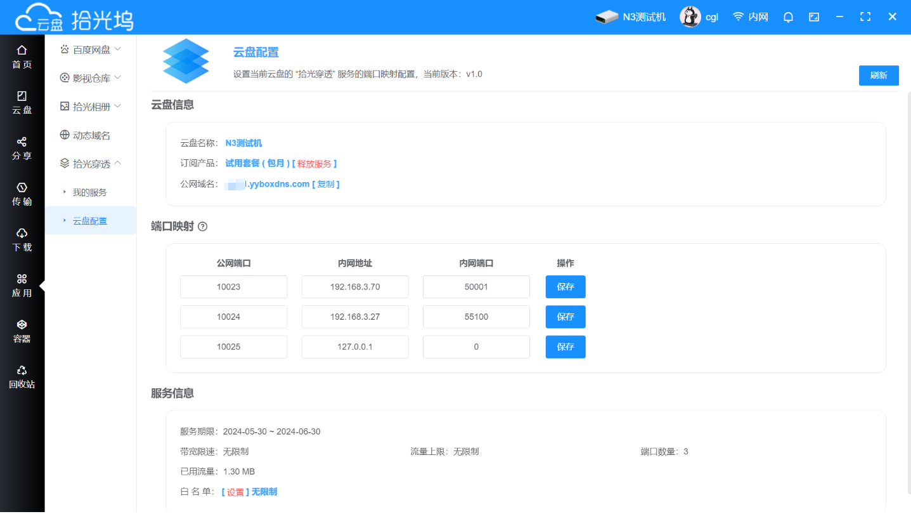Screen dimensions: 911x514
Task: Focus the 公网端口 10023 field
Action: (x=234, y=287)
